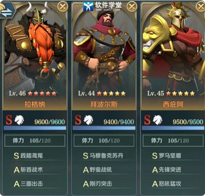Click the 软件学堂 watermark logo
This screenshot has height=196, width=205.
102,6
